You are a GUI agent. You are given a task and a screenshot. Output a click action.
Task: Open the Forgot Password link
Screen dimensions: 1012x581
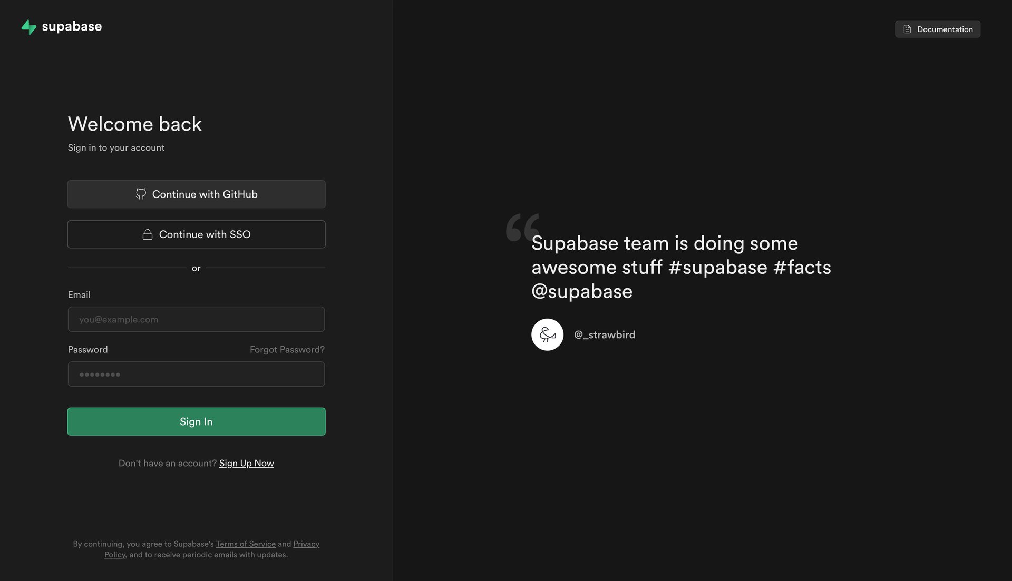pos(287,349)
